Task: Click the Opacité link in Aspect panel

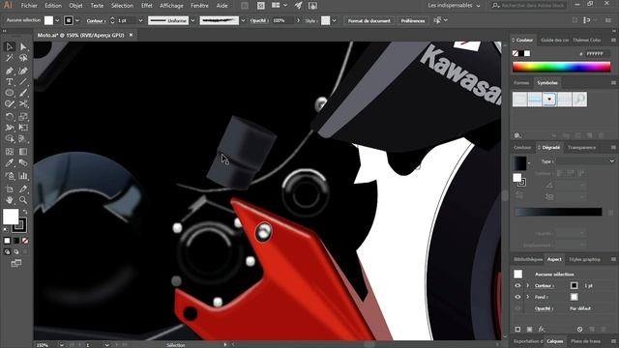Action: [544, 308]
